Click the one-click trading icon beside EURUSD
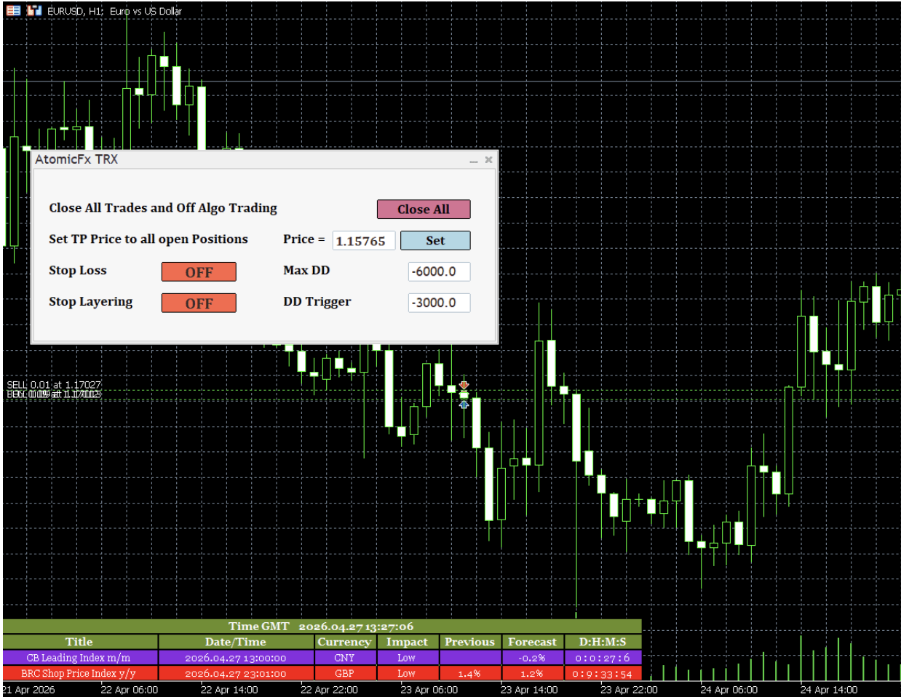This screenshot has height=700, width=901. point(34,10)
